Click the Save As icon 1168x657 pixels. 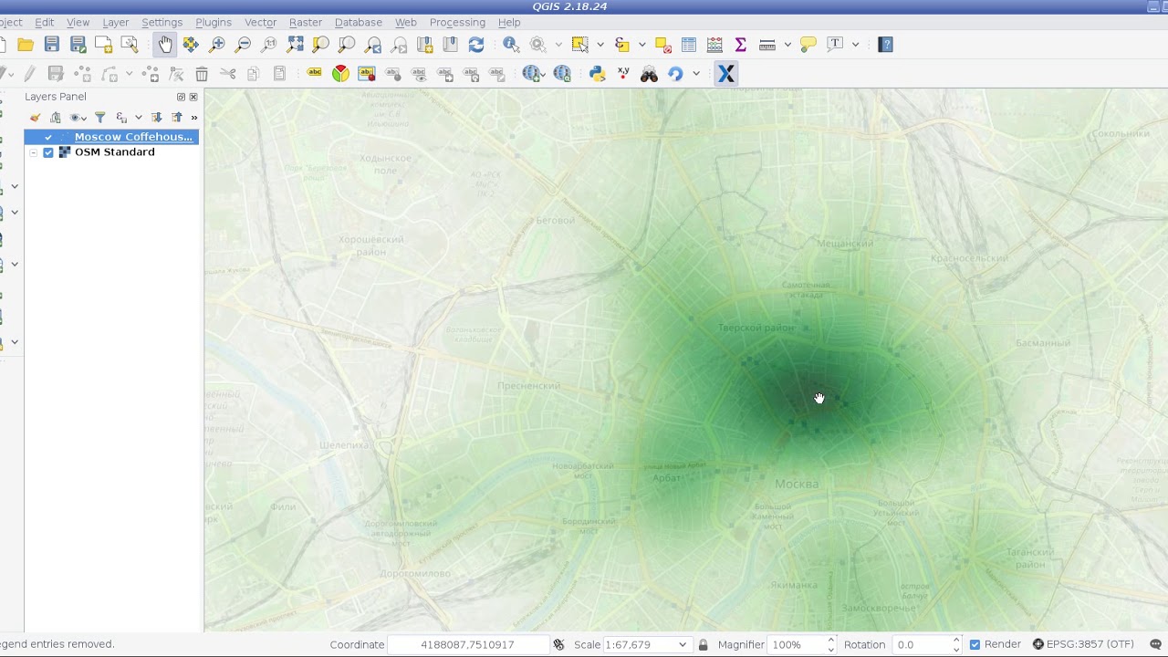coord(78,44)
